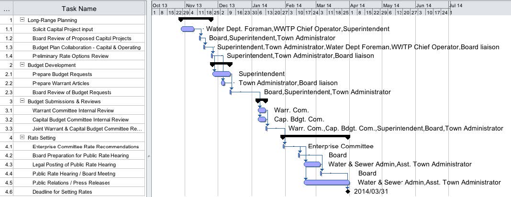
Task: Collapse the Rate Setting group
Action: [22, 138]
